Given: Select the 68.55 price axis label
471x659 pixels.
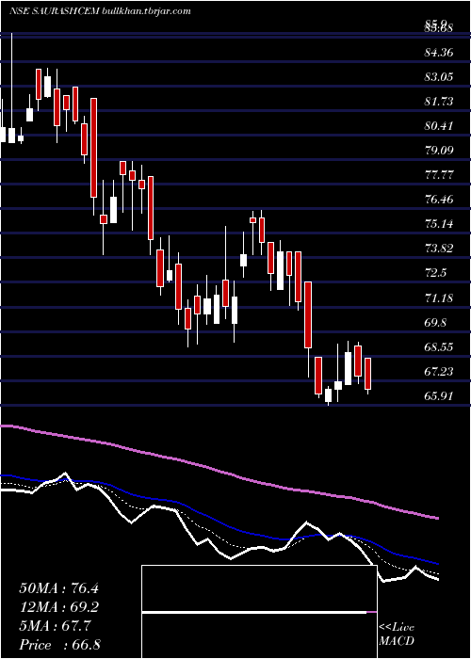Looking at the screenshot, I should point(438,346).
